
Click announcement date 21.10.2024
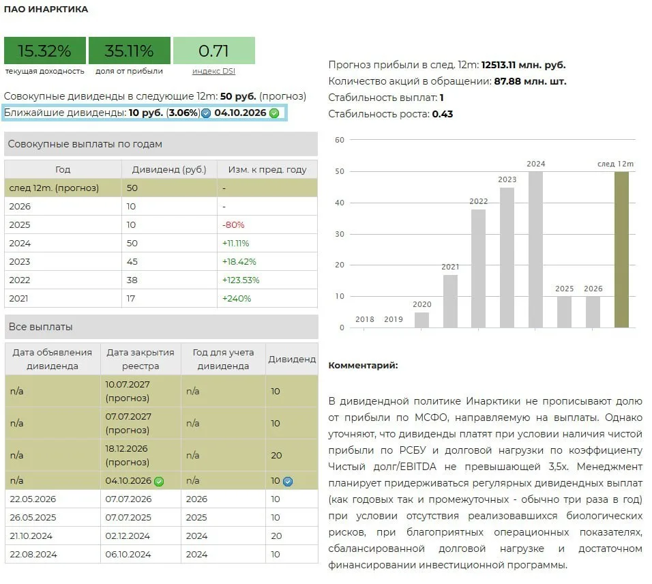(x=31, y=536)
